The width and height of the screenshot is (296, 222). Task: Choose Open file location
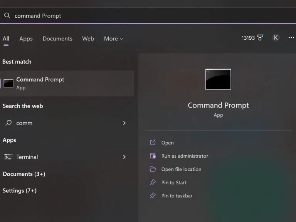coord(181,169)
